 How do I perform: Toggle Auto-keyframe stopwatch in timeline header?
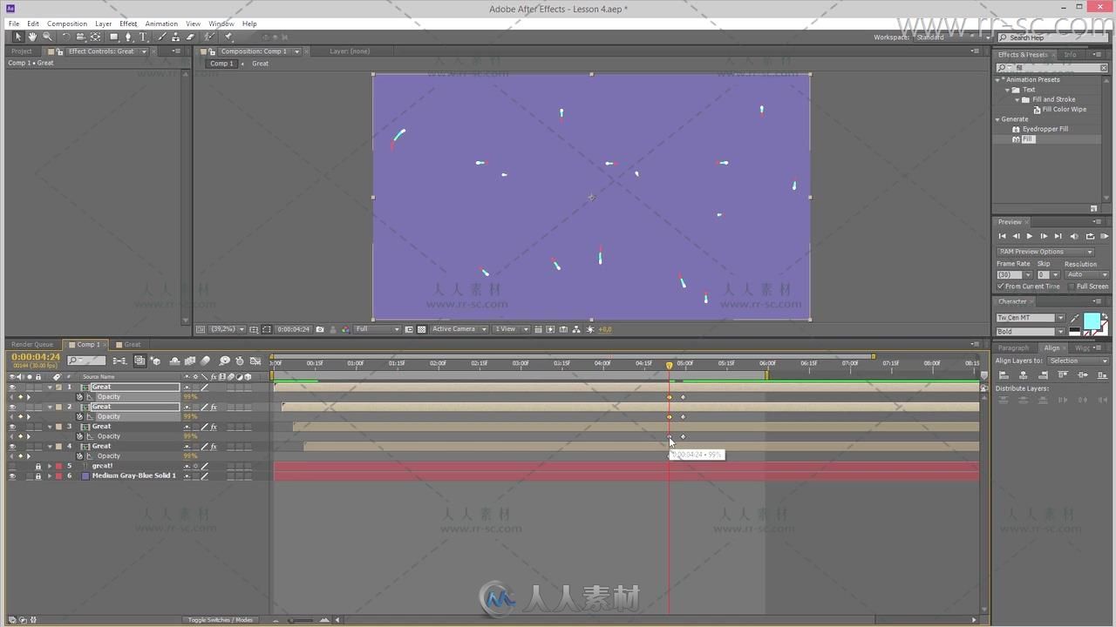coord(240,361)
